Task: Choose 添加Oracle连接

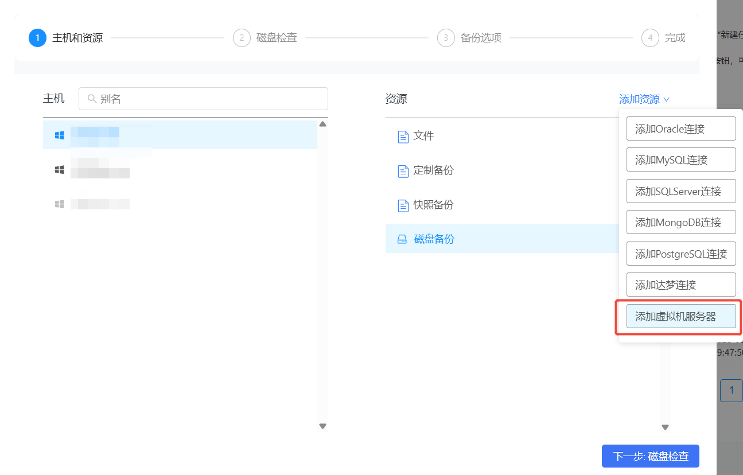Action: (x=681, y=129)
